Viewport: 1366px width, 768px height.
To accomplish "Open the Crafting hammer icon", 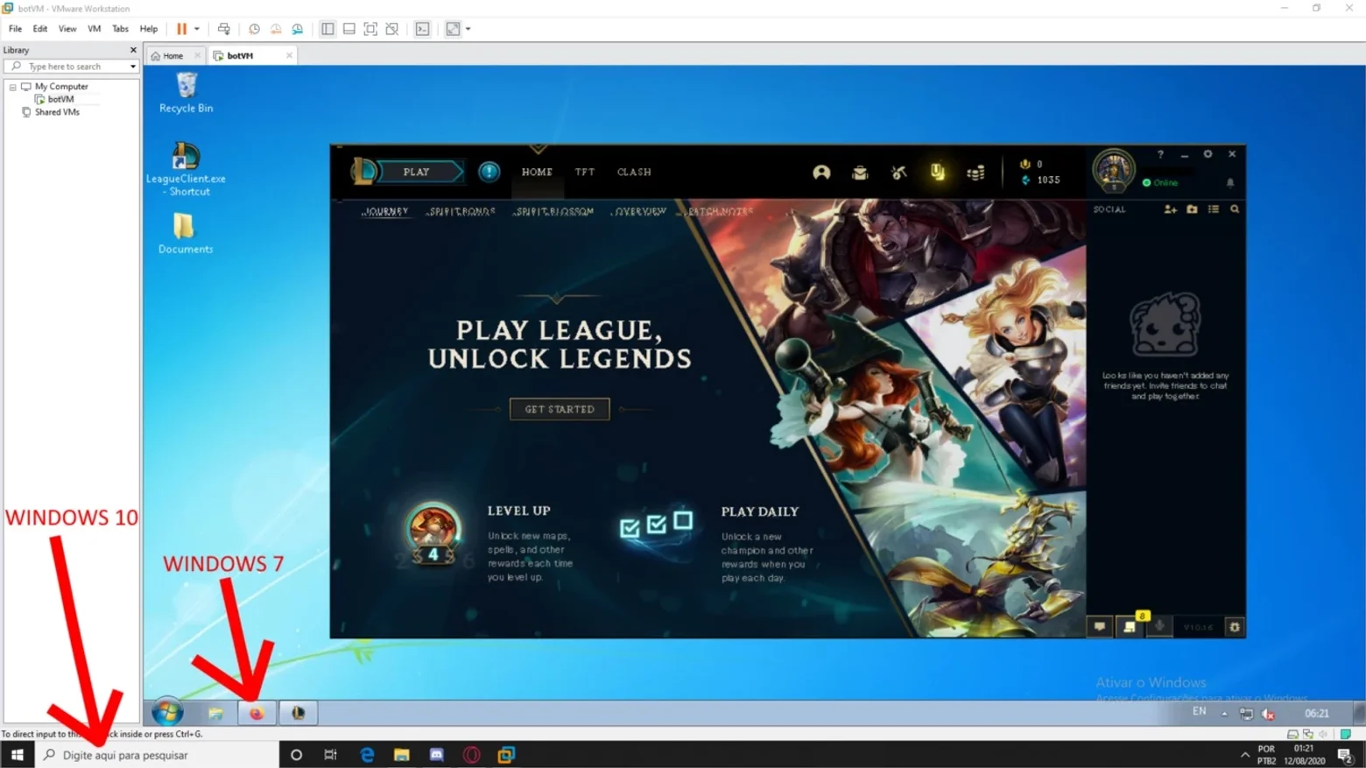I will pyautogui.click(x=899, y=173).
